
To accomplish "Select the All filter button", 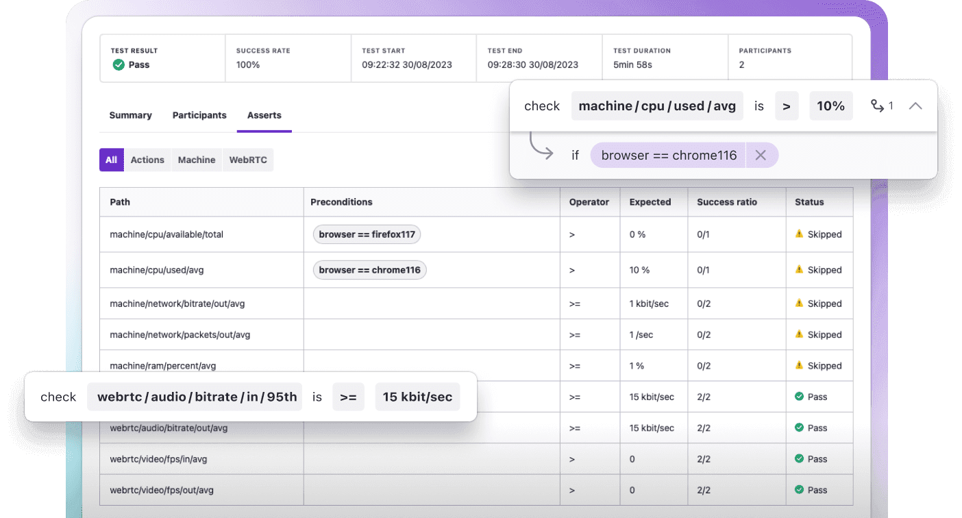I will click(112, 160).
